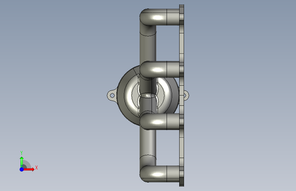296x191 pixels.
Task: Select the bottommost horizontal runner pipe
Action: [x=159, y=174]
